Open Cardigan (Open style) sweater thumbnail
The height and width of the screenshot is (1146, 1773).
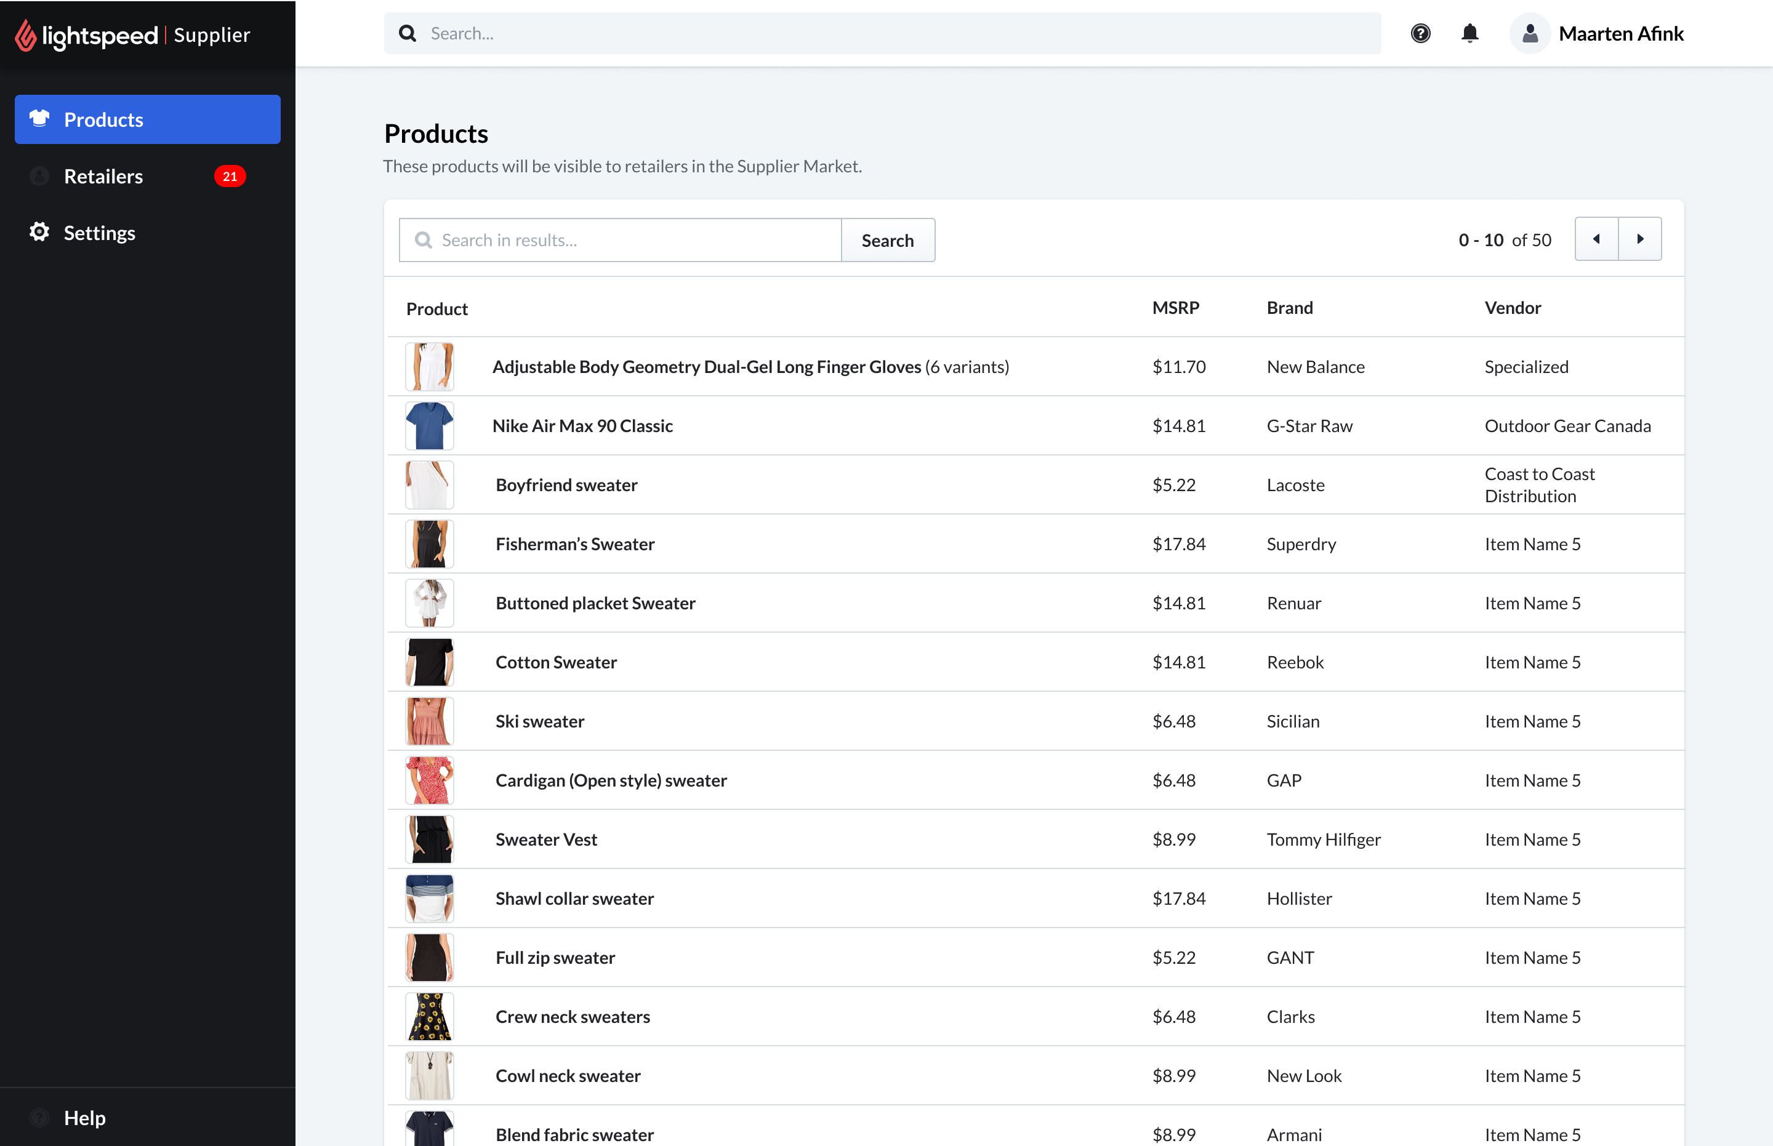(430, 780)
